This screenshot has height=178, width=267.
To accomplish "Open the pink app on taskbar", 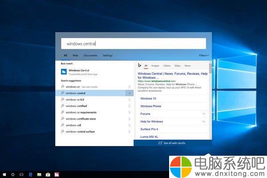I will point(57,174).
